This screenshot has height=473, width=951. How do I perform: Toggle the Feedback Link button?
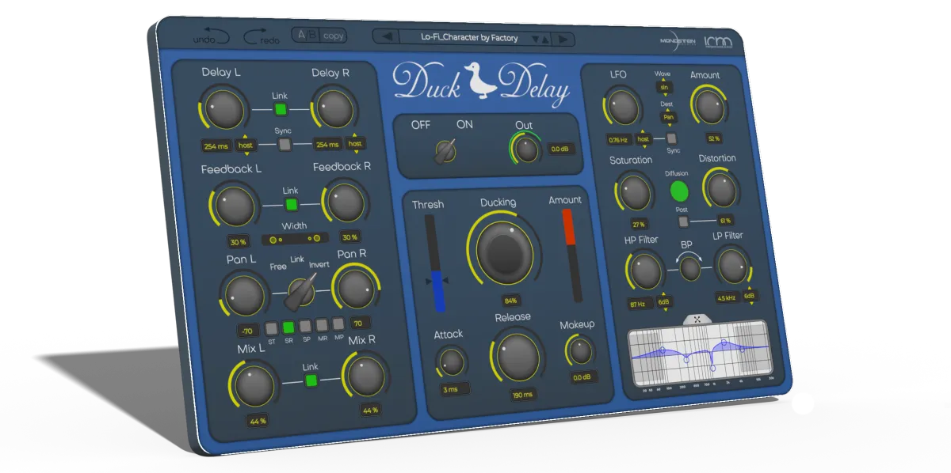point(291,205)
